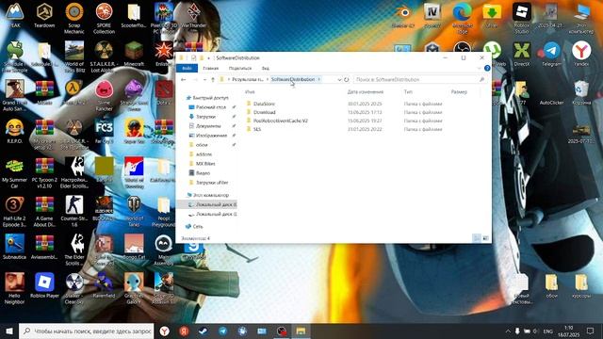Select the Ravenfield desktop icon
The height and width of the screenshot is (339, 603).
coord(104,285)
